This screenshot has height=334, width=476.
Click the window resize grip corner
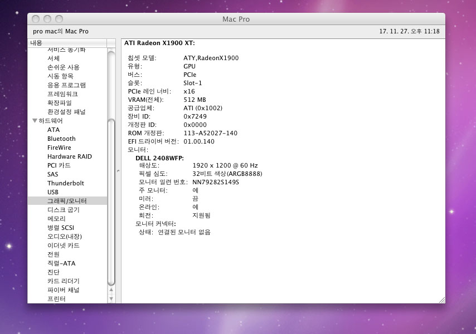pyautogui.click(x=441, y=299)
